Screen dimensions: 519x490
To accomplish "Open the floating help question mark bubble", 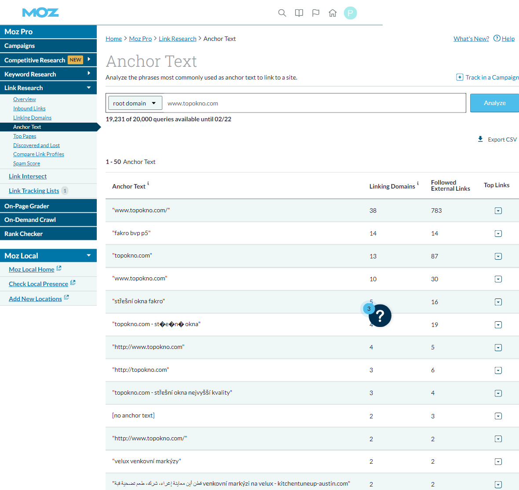I will [x=380, y=316].
